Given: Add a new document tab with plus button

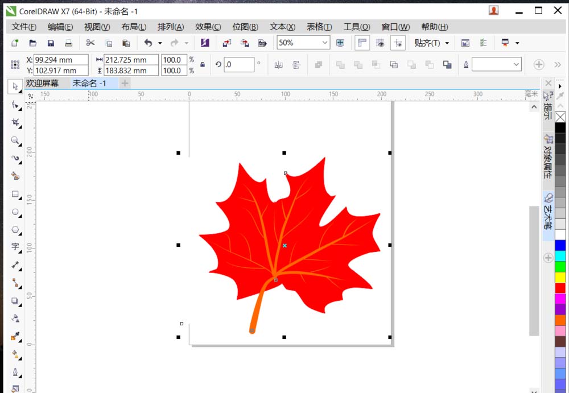Looking at the screenshot, I should tap(125, 83).
